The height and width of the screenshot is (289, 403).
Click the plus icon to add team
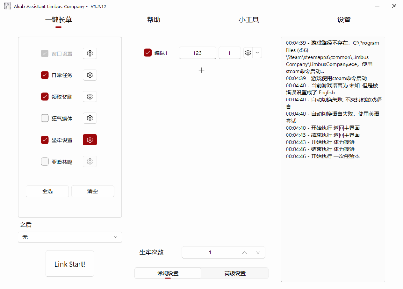(x=201, y=70)
